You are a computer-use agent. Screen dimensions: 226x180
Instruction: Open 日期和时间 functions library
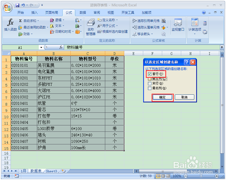tap(62, 32)
